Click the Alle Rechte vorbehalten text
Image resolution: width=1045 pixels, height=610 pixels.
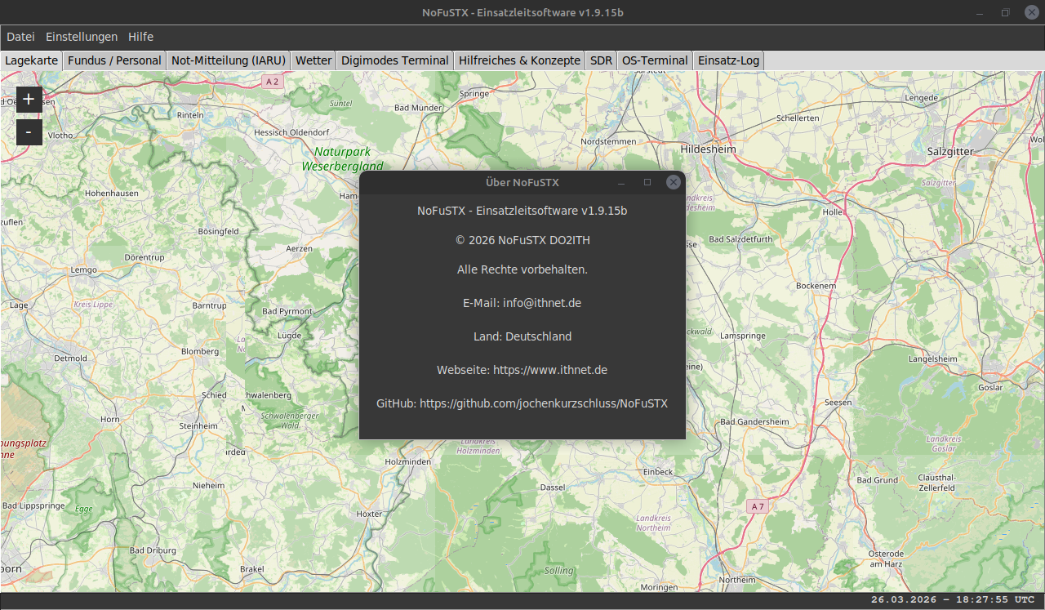click(x=522, y=269)
